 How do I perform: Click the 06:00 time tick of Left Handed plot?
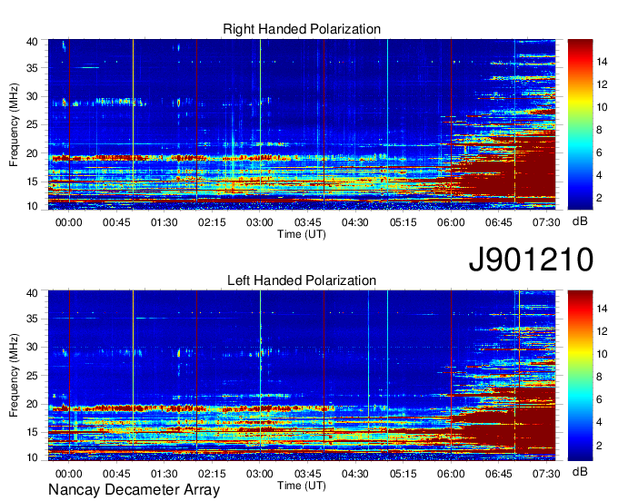tap(451, 474)
